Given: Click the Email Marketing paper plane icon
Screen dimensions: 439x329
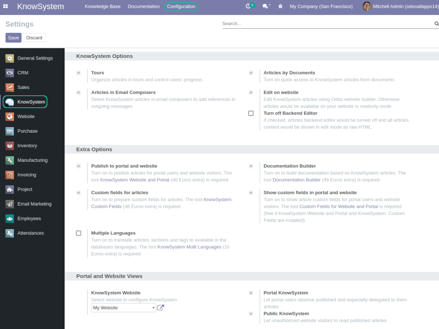Looking at the screenshot, I should click(x=10, y=204).
